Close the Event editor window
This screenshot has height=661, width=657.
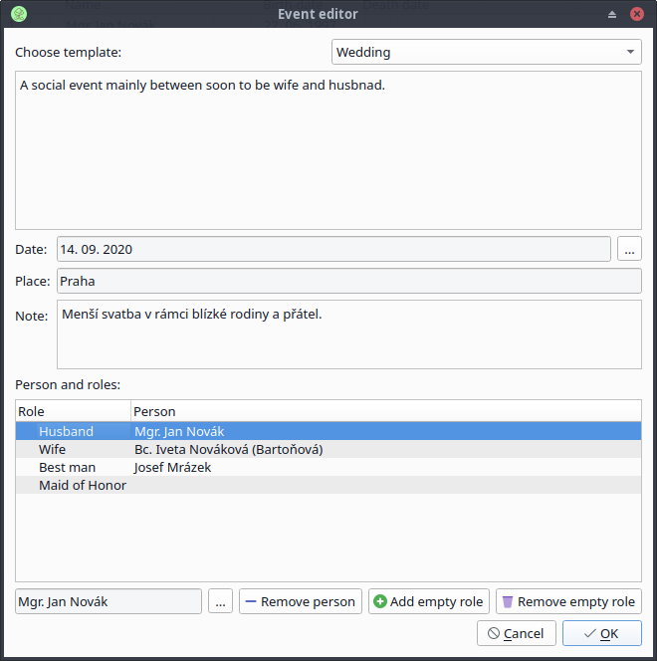(637, 14)
